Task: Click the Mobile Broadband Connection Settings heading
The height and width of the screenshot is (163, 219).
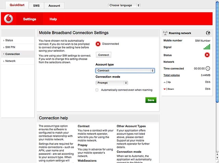Action: [74, 32]
